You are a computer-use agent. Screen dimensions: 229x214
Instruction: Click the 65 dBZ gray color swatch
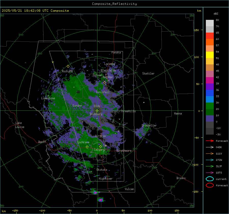pos(210,29)
